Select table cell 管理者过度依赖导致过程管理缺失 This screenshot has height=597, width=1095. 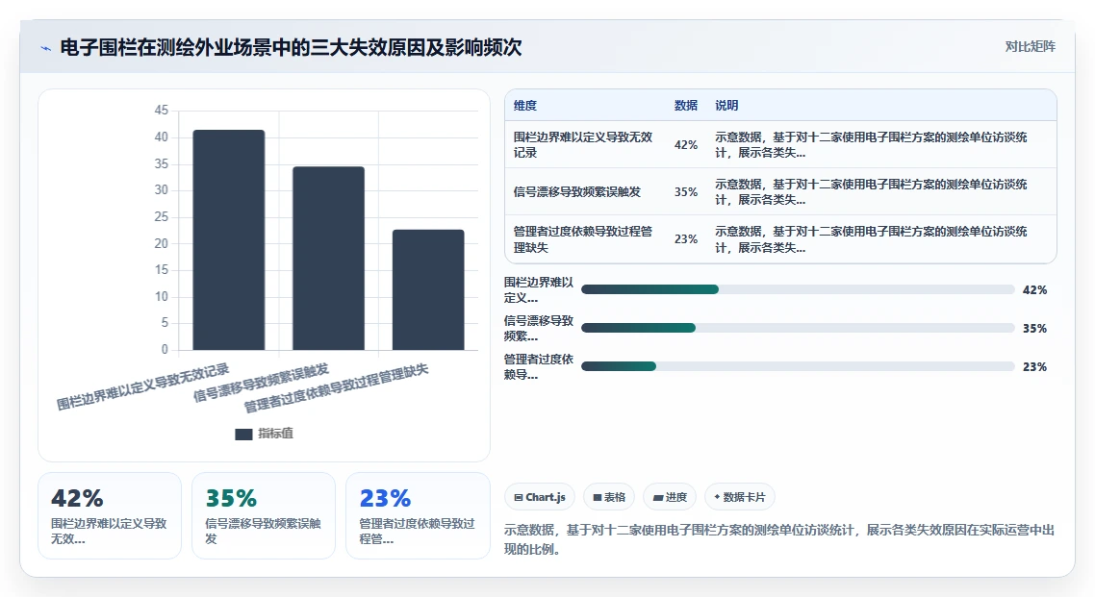(x=584, y=239)
